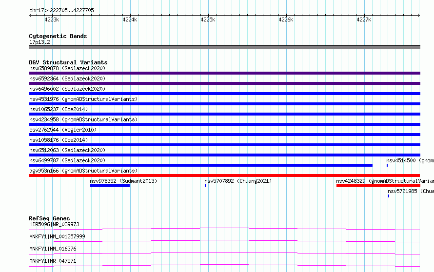The image size is (434, 272).
Task: Open gene label ANKFY1|NM_001257999
Action: [57, 236]
